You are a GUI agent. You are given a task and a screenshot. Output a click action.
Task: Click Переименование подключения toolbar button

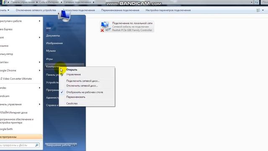click(120, 10)
